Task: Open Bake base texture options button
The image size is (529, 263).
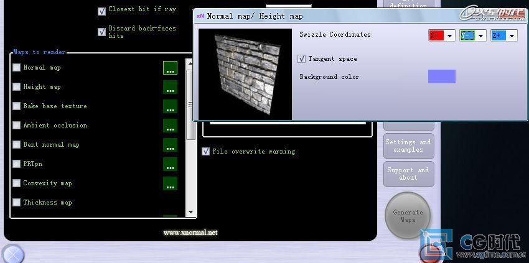Action: pos(170,106)
